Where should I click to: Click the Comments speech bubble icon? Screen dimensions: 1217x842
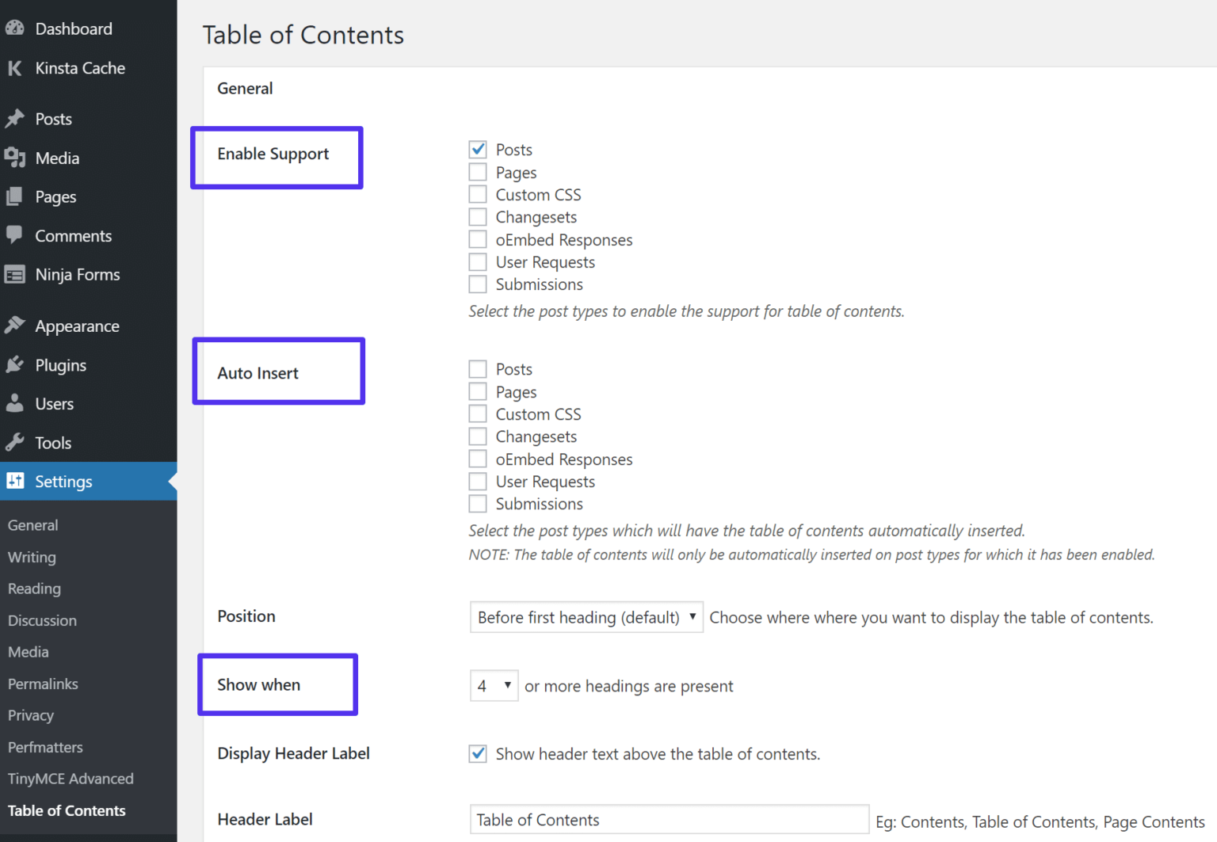[x=14, y=235]
